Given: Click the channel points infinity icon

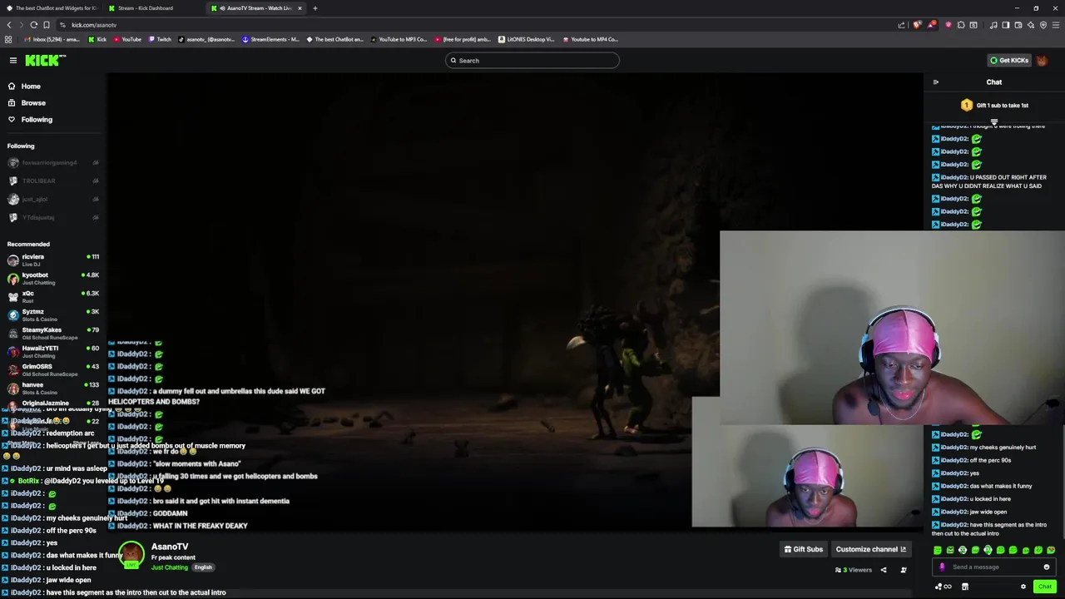Looking at the screenshot, I should (x=944, y=587).
